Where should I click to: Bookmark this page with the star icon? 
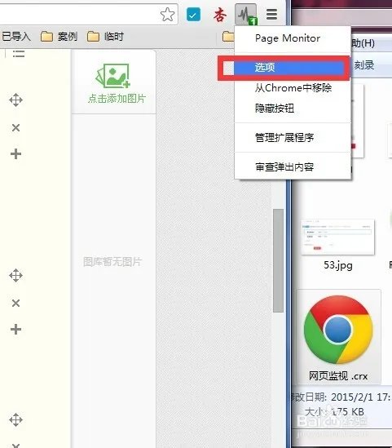point(167,15)
